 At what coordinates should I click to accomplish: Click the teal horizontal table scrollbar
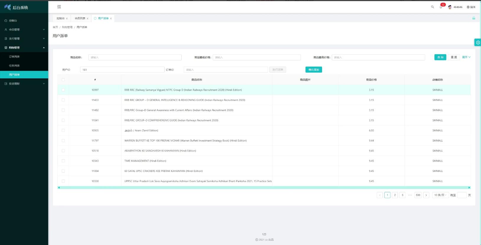click(x=264, y=188)
